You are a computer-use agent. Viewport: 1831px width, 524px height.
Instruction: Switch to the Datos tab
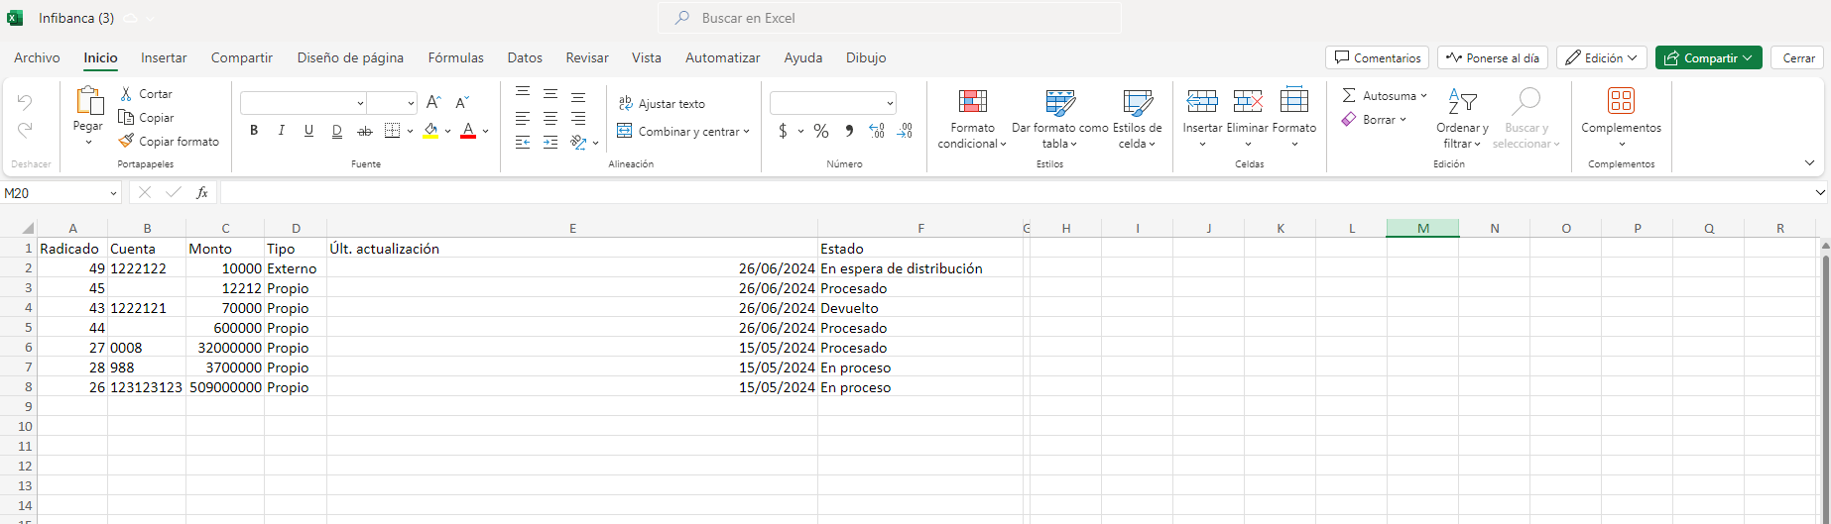pos(525,57)
